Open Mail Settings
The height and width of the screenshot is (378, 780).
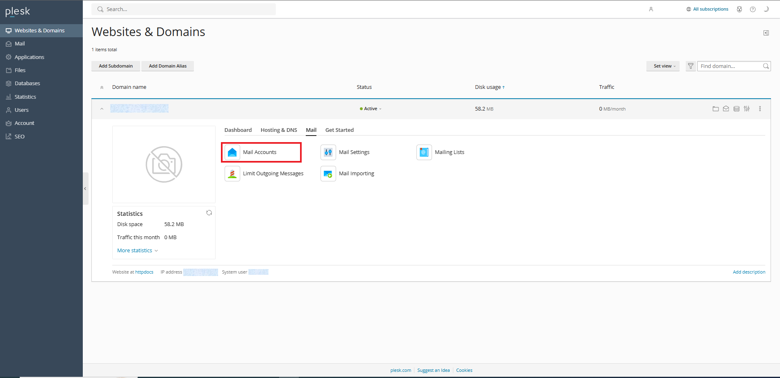point(354,152)
